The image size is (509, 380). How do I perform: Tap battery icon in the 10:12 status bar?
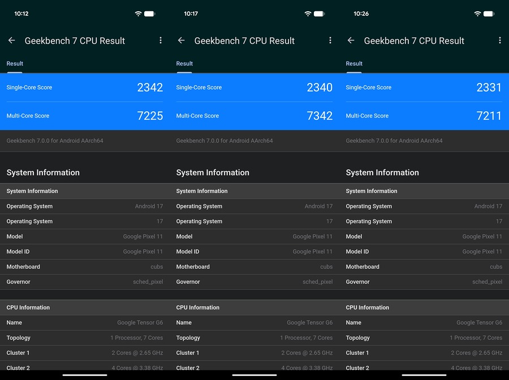[150, 14]
